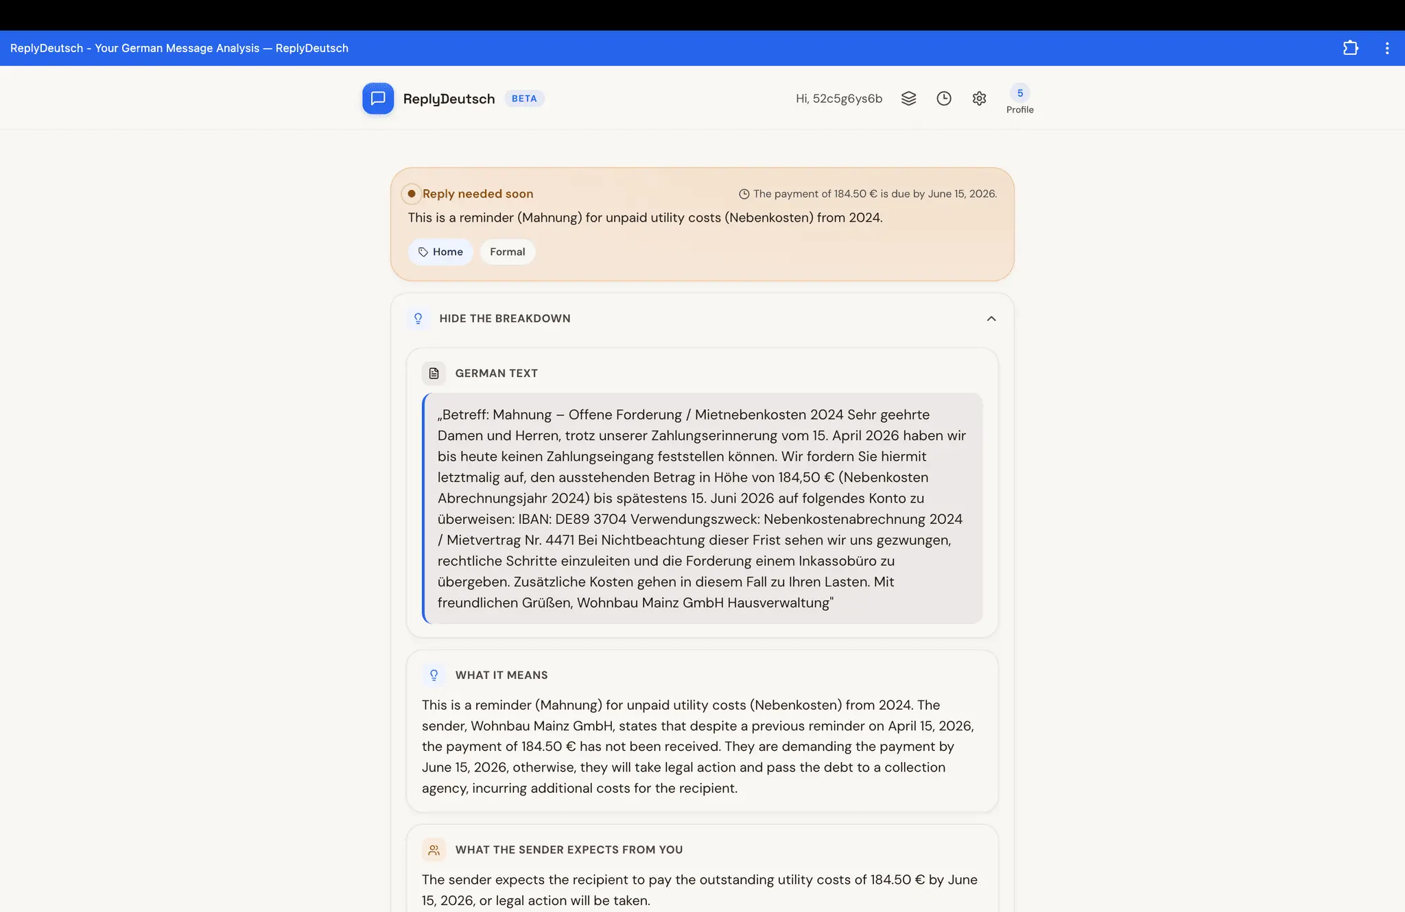Viewport: 1405px width, 912px height.
Task: Click the What It Means explanation paragraph
Action: pos(698,746)
